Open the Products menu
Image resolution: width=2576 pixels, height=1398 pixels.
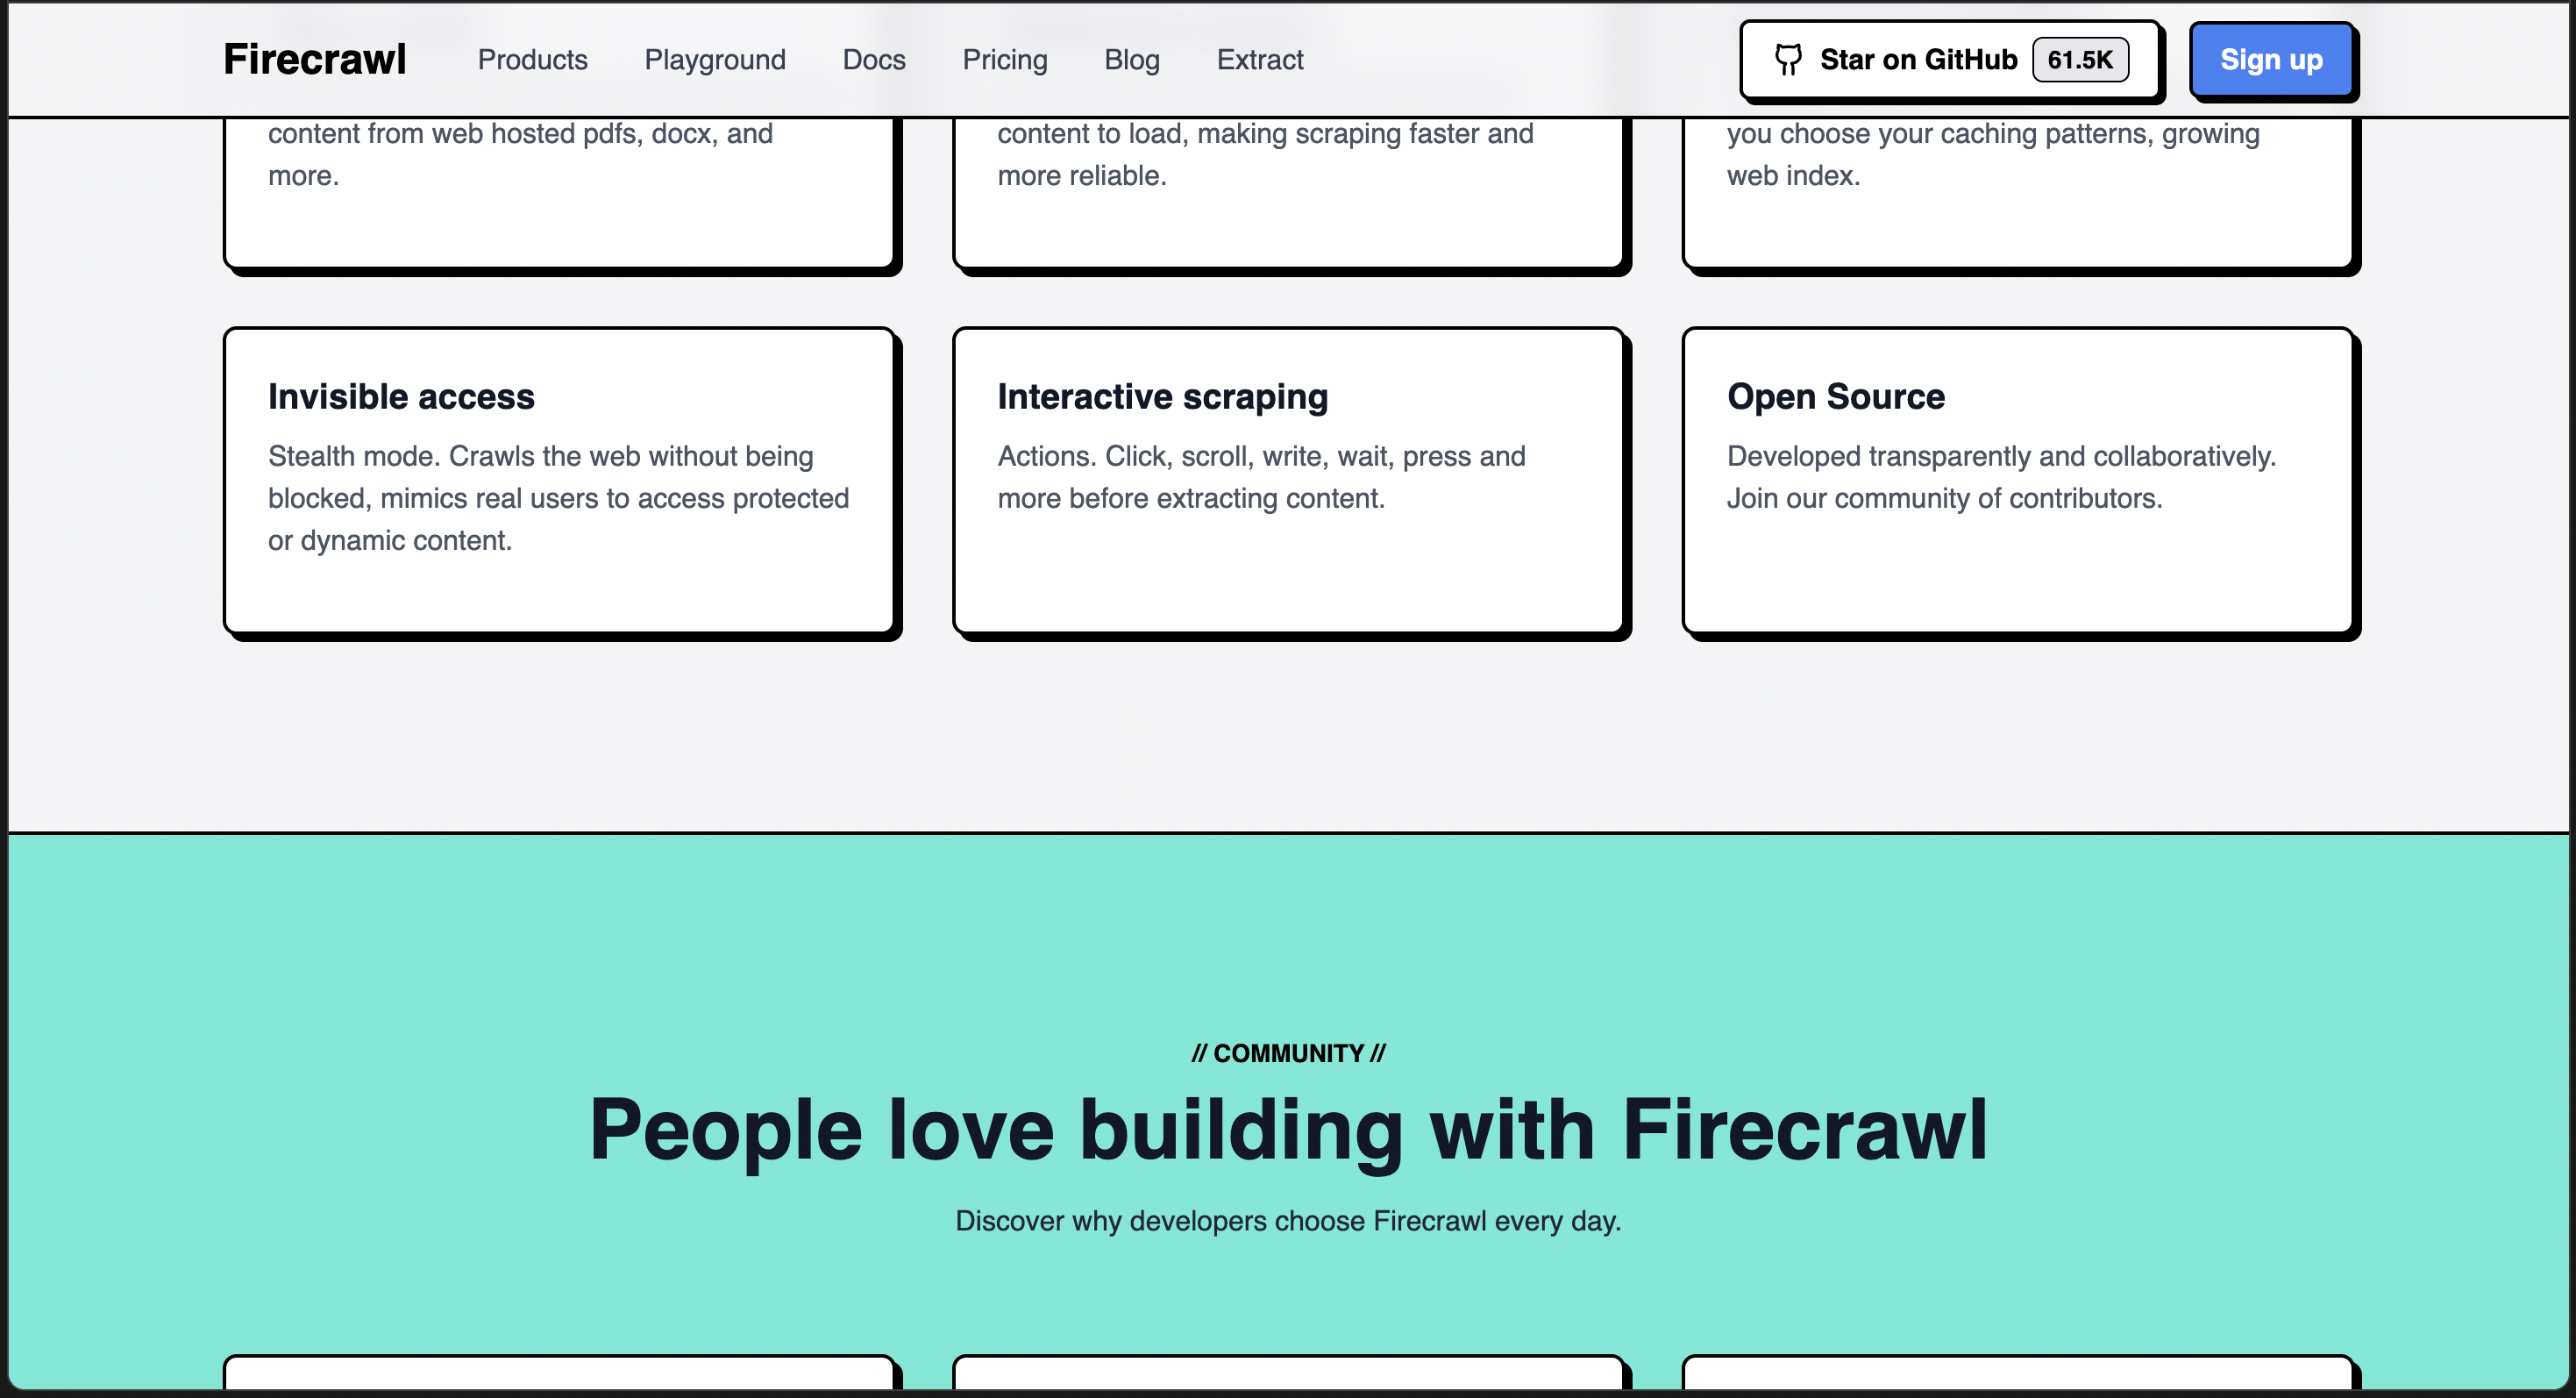(532, 60)
